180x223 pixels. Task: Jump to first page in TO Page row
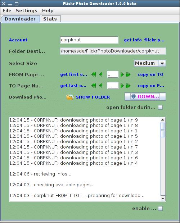click(x=94, y=86)
